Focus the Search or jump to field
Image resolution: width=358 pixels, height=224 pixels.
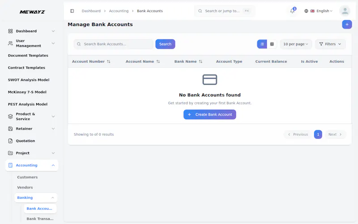tap(225, 11)
